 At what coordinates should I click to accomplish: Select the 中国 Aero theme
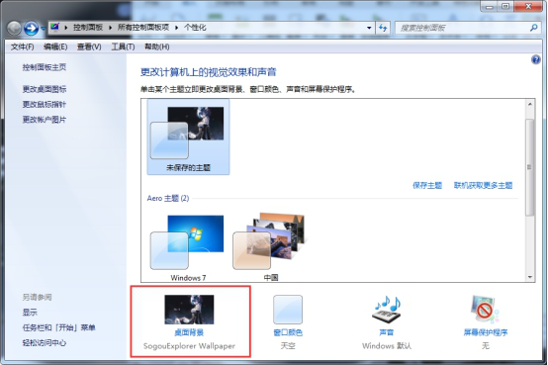tap(270, 247)
